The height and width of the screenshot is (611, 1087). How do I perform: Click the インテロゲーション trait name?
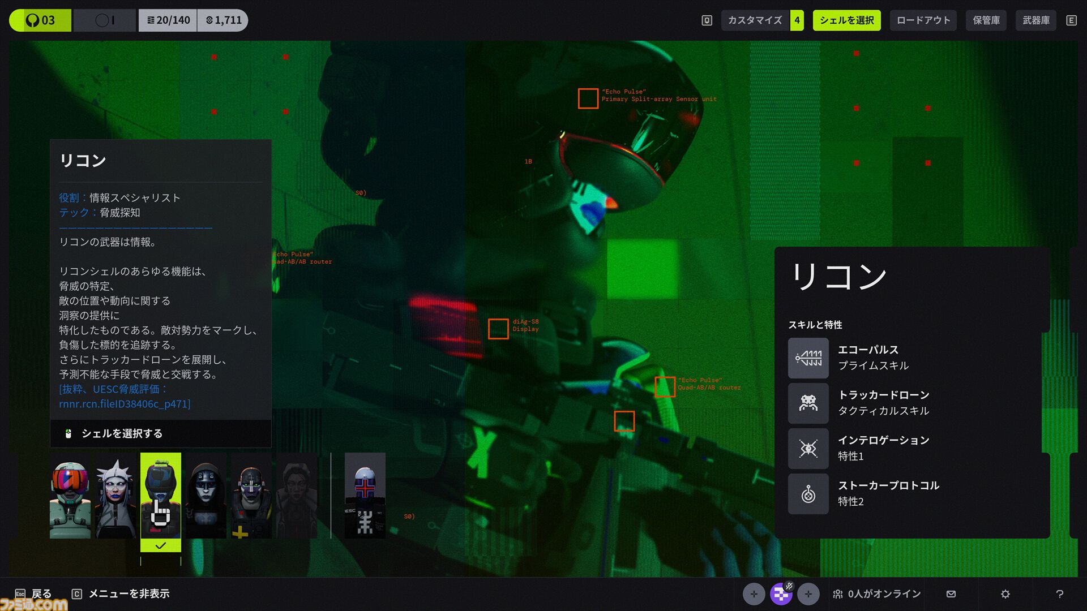tap(884, 441)
